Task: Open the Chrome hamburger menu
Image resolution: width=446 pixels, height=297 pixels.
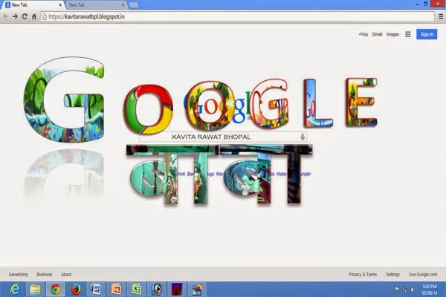Action: point(441,16)
